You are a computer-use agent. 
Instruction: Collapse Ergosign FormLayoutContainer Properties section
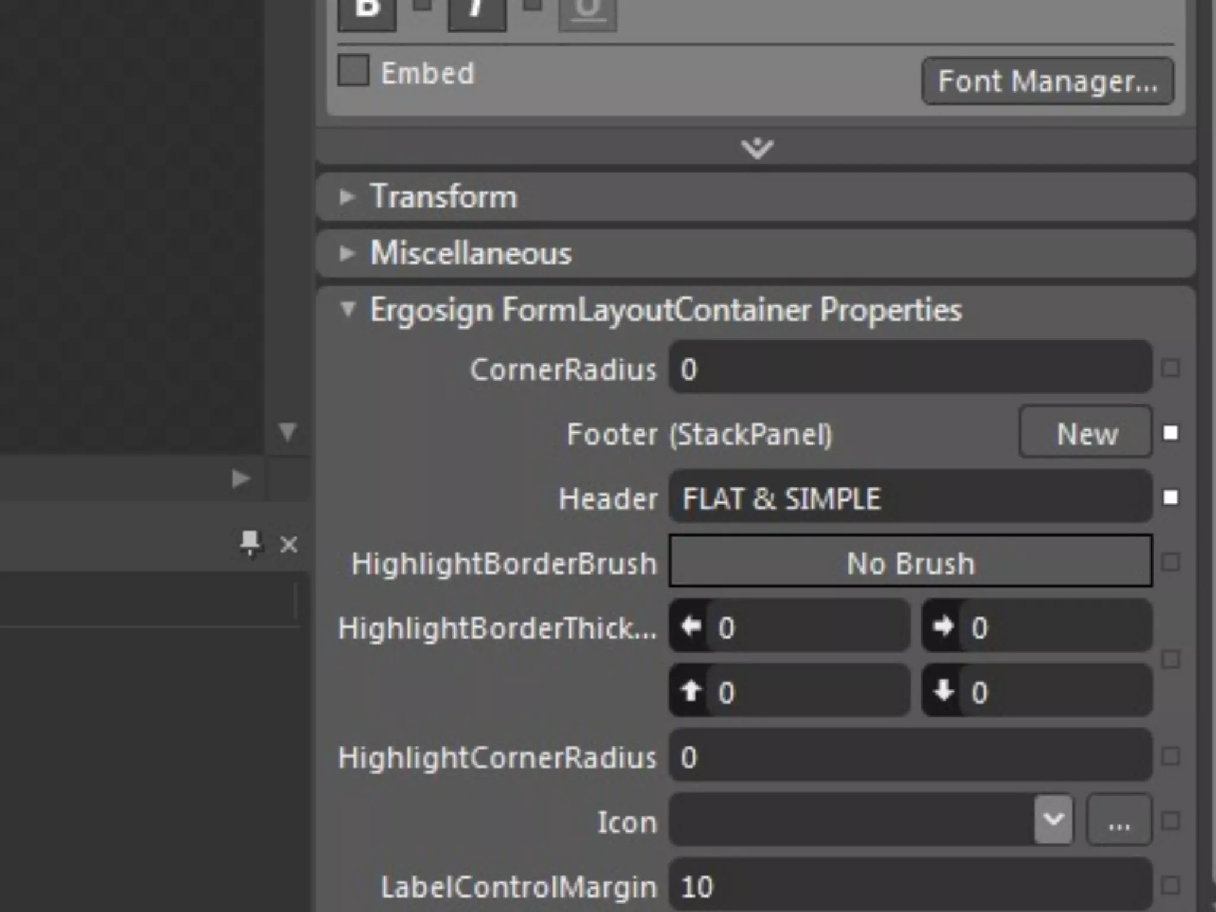(x=348, y=309)
